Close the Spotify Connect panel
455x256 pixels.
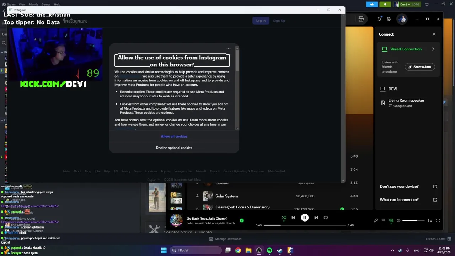[x=434, y=34]
